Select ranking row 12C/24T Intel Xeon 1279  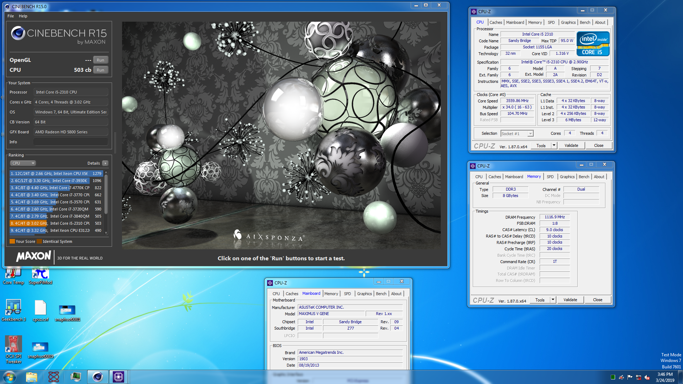coord(56,174)
